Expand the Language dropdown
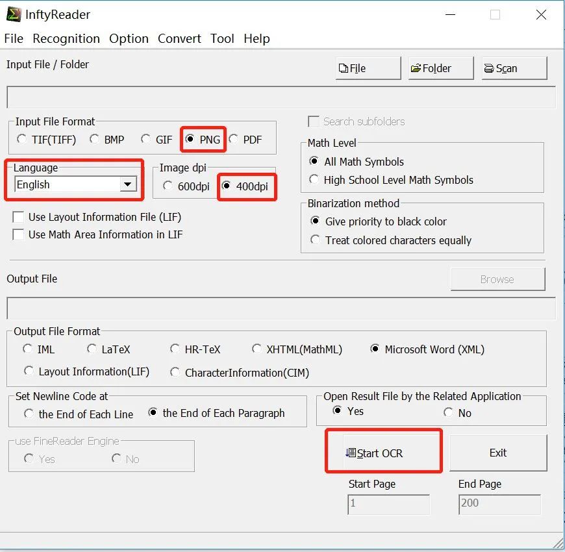This screenshot has width=565, height=552. click(x=128, y=184)
